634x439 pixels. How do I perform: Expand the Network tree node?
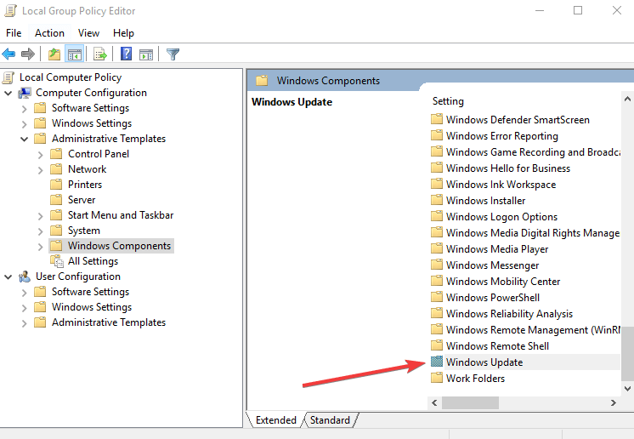[41, 170]
